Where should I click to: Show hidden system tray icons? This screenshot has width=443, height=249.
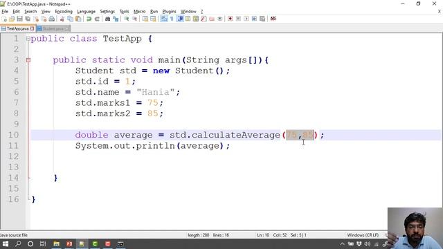pos(342,244)
